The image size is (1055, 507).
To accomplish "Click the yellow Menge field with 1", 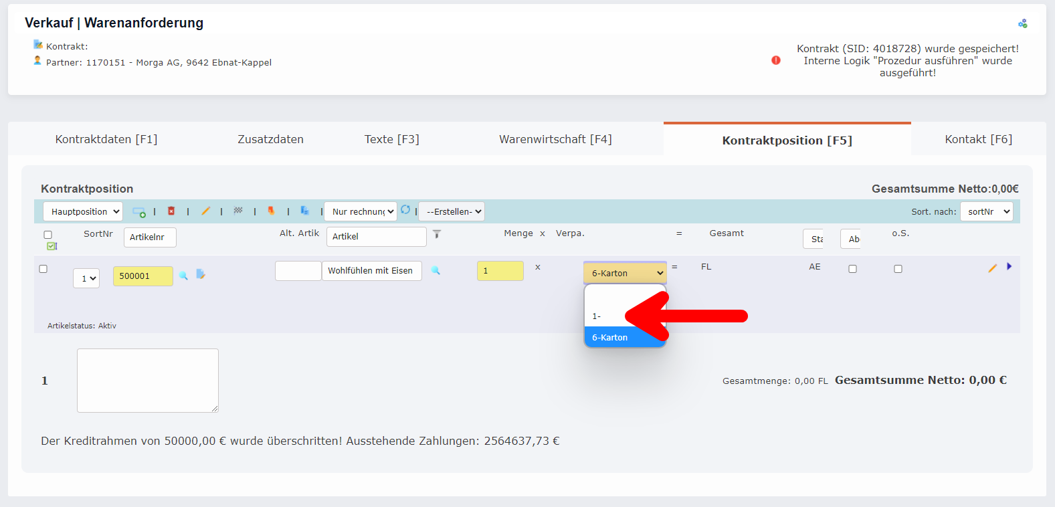I will click(x=500, y=271).
